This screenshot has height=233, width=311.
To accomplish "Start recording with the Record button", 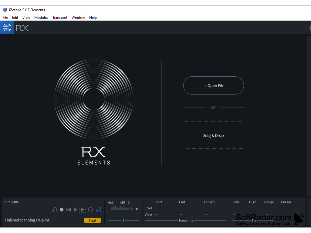I will (x=62, y=210).
